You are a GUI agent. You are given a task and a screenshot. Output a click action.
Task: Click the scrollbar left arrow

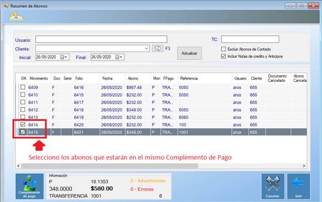tap(19, 166)
